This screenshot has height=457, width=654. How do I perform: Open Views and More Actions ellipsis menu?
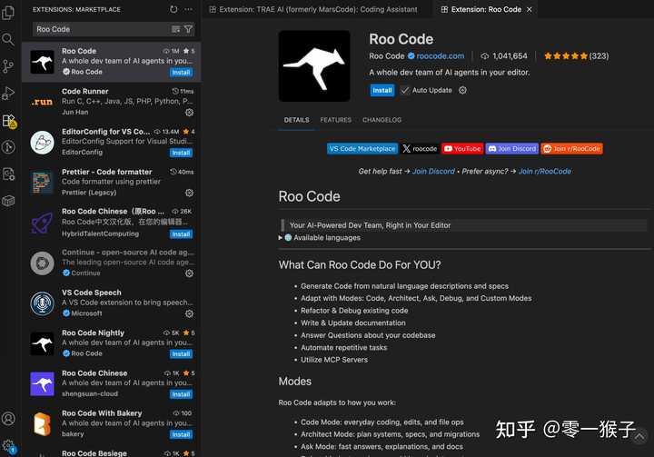pyautogui.click(x=189, y=9)
